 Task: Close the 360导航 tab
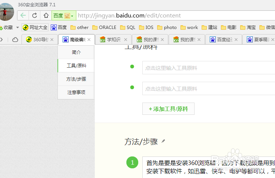coord(52,40)
